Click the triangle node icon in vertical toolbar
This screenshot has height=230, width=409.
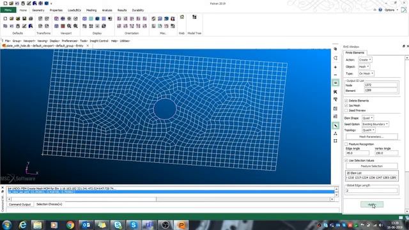coord(336,134)
